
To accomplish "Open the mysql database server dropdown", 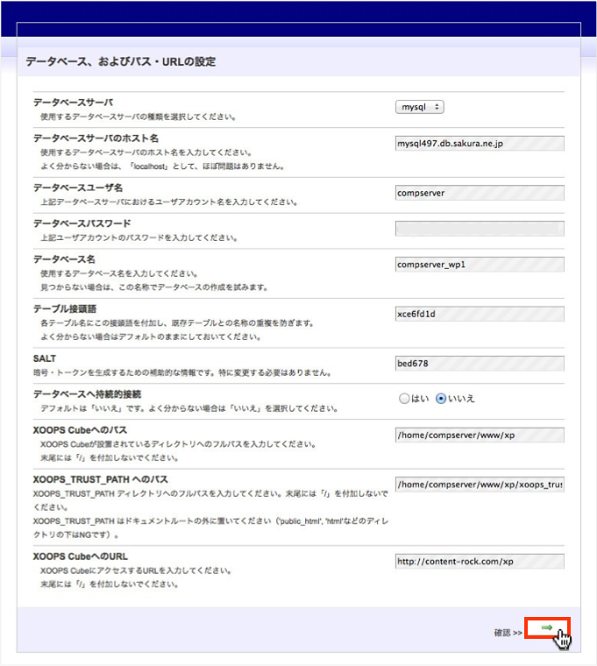I will coord(419,107).
